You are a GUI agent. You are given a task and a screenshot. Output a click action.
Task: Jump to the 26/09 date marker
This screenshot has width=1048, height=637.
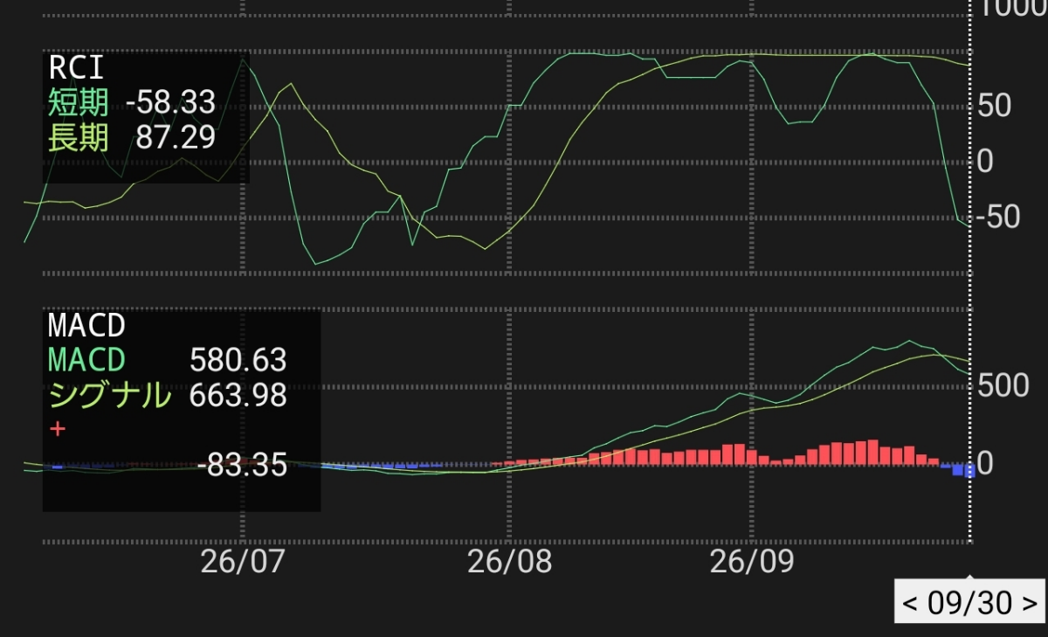coord(752,562)
